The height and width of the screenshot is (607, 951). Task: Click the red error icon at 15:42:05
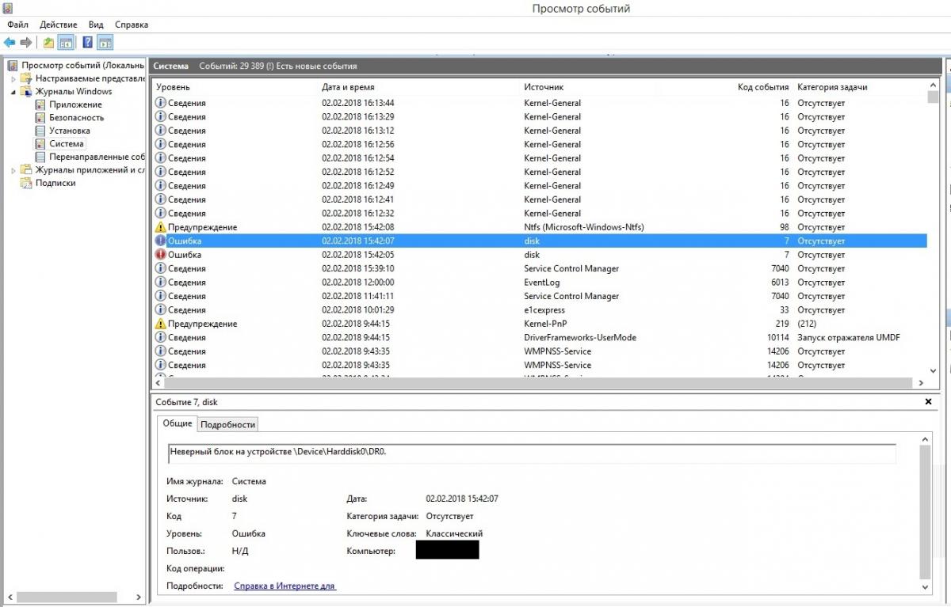point(160,255)
